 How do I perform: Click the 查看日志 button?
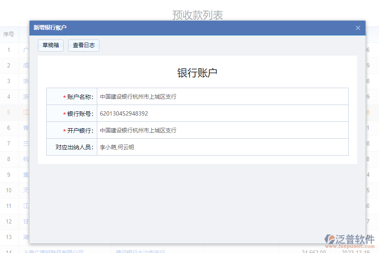tap(83, 45)
